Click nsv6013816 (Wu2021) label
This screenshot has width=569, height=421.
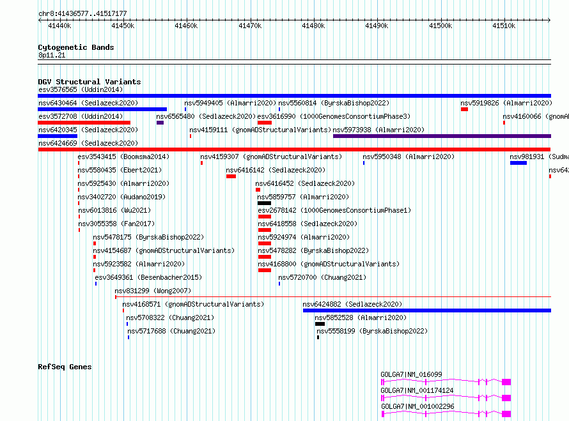click(114, 210)
